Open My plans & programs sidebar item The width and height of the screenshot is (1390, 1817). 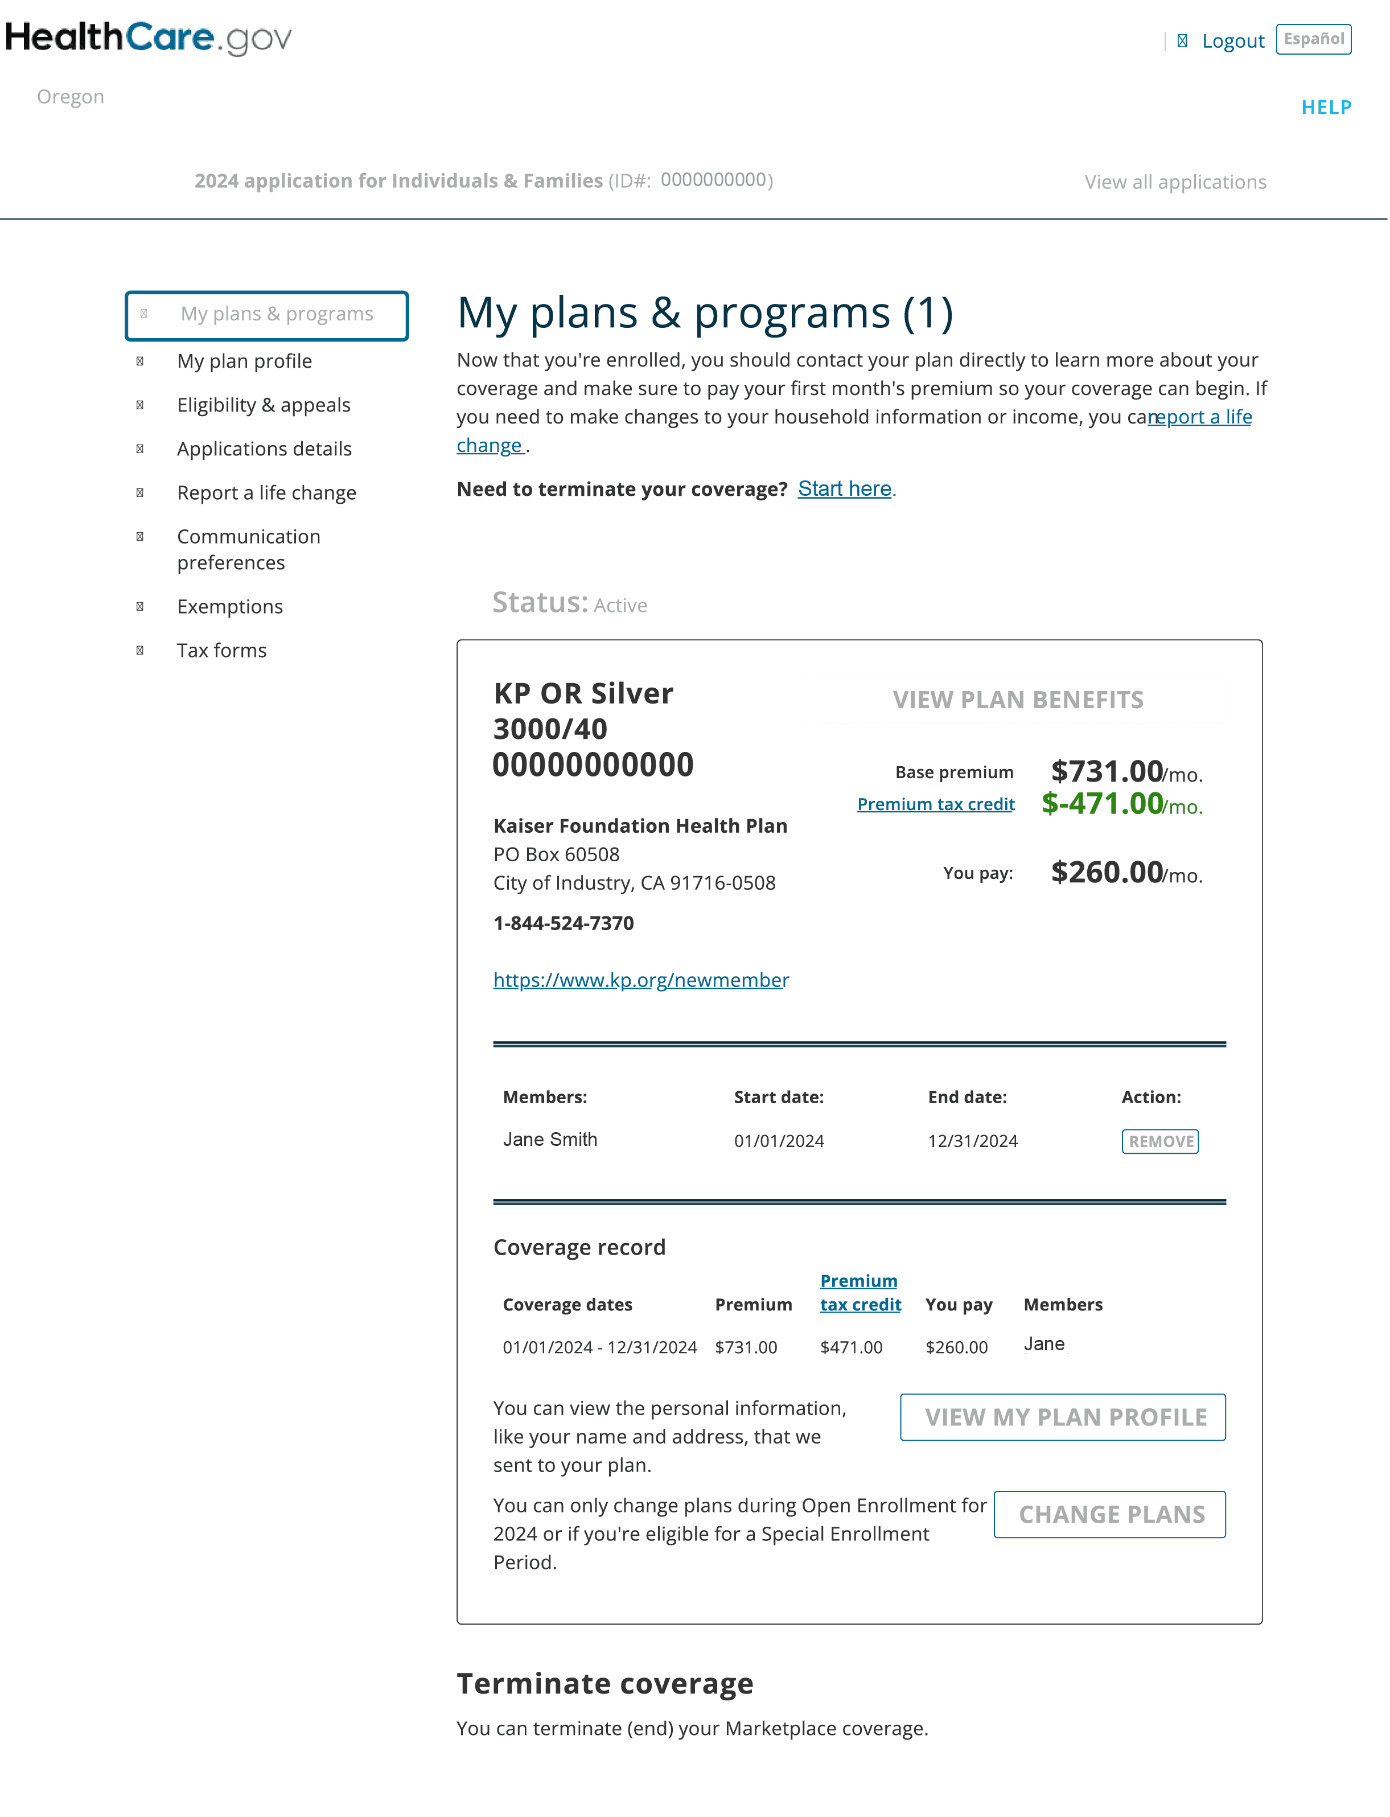[268, 315]
